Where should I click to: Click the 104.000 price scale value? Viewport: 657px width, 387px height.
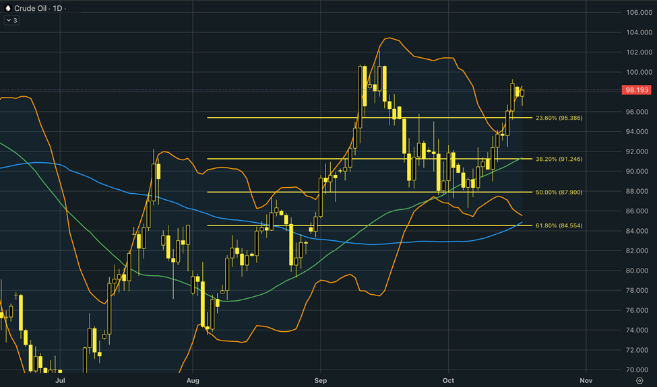[x=639, y=32]
